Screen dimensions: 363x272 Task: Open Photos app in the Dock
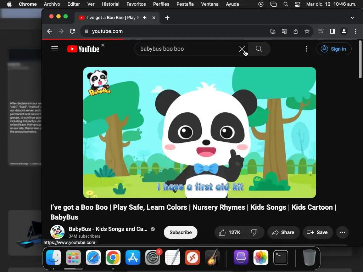[x=261, y=257]
